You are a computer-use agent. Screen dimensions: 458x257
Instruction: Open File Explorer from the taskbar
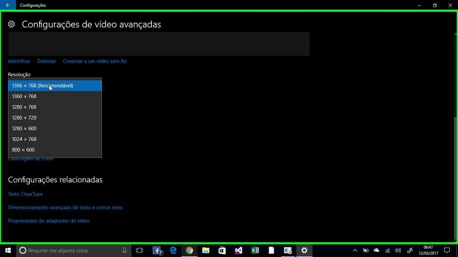click(206, 250)
